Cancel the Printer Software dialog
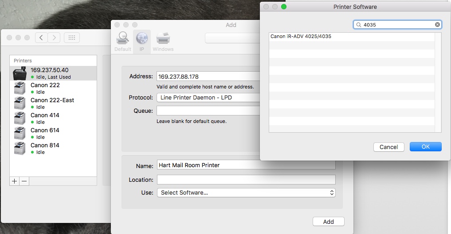451x234 pixels. pos(388,147)
